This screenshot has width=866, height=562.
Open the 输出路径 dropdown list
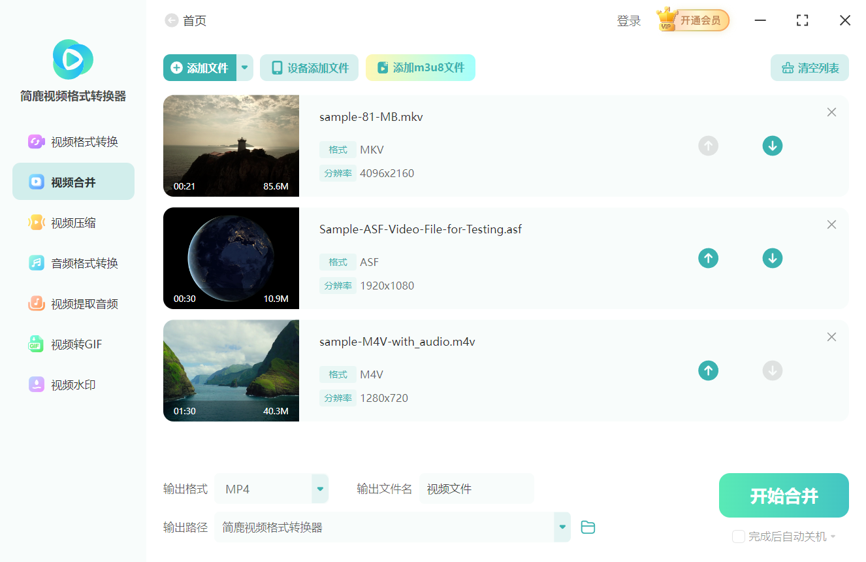tap(561, 527)
